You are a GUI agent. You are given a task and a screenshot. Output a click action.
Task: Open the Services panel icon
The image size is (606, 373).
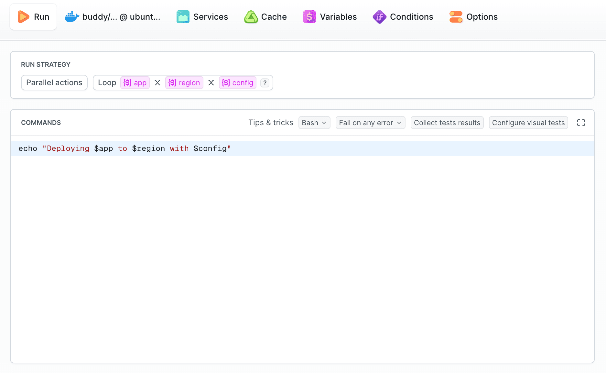pos(183,16)
